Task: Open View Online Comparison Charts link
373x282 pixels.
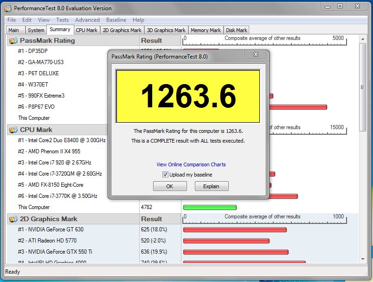Action: tap(191, 164)
